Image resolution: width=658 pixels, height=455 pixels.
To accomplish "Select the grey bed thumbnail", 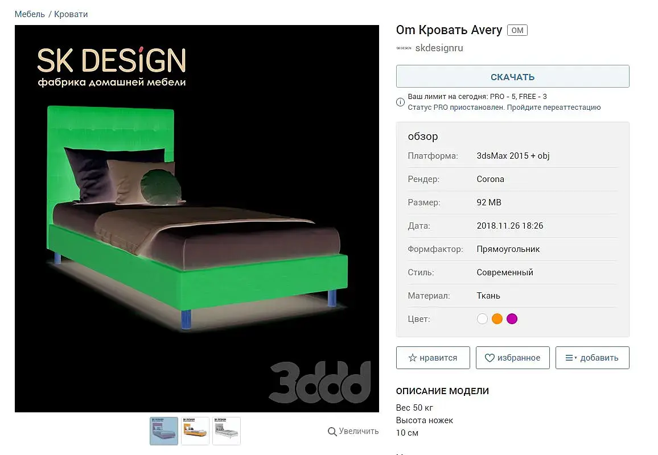I will coord(227,431).
